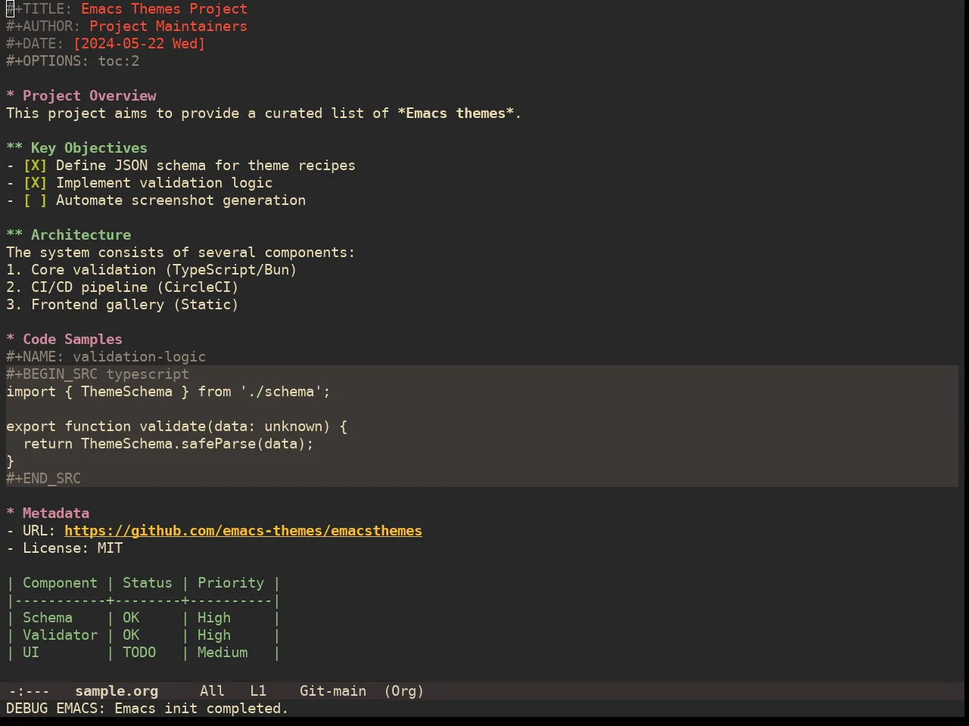The height and width of the screenshot is (726, 969).
Task: Click the date stamp [2024-05-22 Wed]
Action: click(x=139, y=44)
